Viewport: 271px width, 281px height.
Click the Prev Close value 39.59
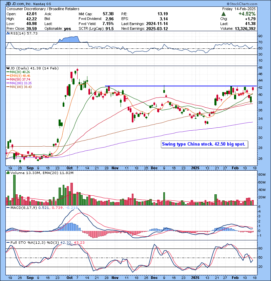click(32, 28)
